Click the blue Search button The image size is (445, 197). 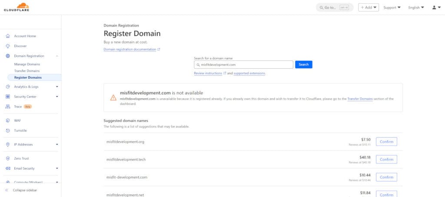(304, 64)
